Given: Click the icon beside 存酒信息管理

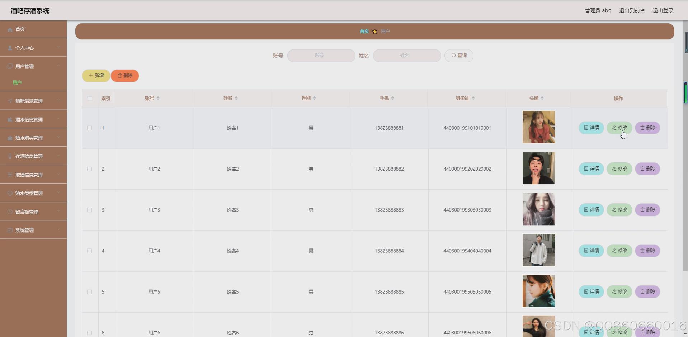Looking at the screenshot, I should pyautogui.click(x=10, y=156).
